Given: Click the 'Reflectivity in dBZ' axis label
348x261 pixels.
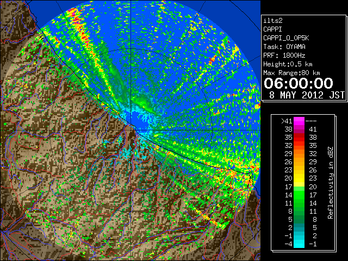Looking at the screenshot, I should coord(330,183).
